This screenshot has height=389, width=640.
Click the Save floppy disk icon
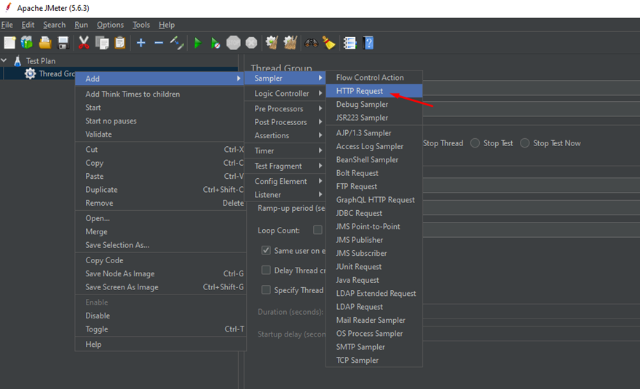(x=63, y=43)
